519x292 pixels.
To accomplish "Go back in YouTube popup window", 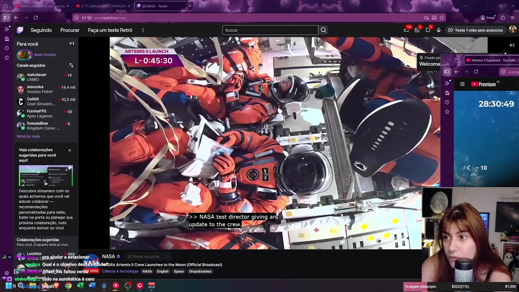I will (457, 72).
